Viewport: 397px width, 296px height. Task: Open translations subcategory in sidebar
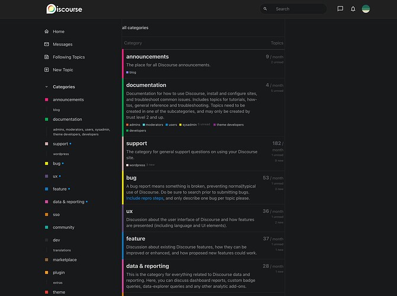pyautogui.click(x=62, y=250)
